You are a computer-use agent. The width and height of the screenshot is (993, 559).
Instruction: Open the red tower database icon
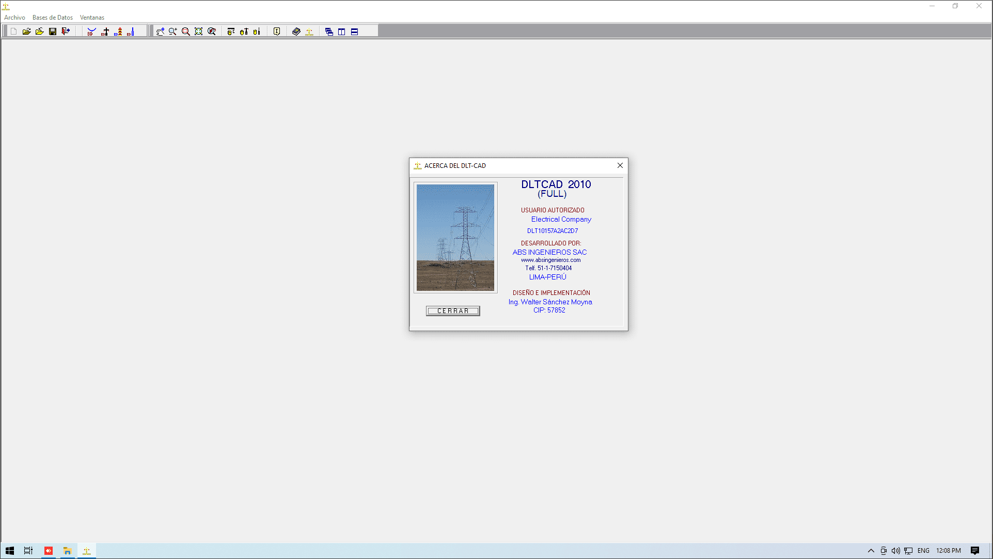[118, 32]
